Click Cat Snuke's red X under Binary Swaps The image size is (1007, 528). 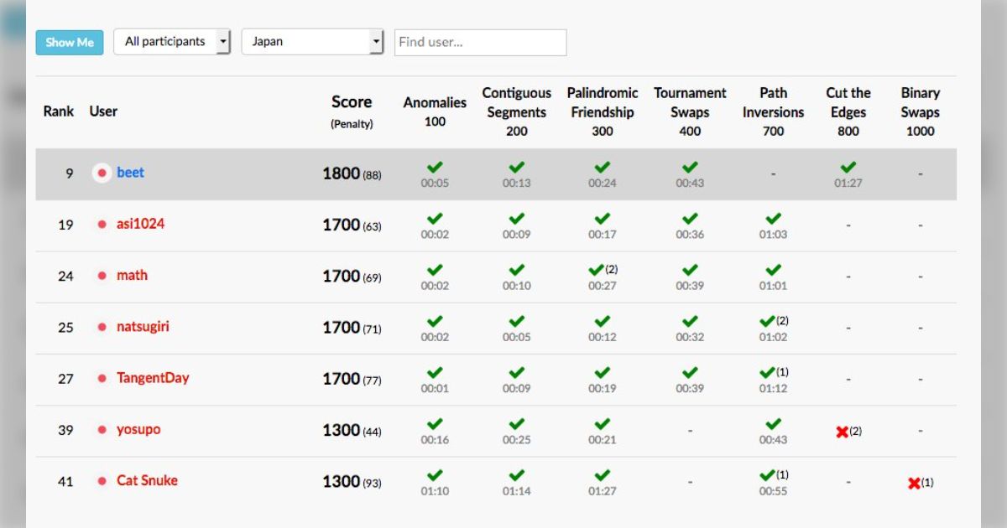tap(914, 483)
